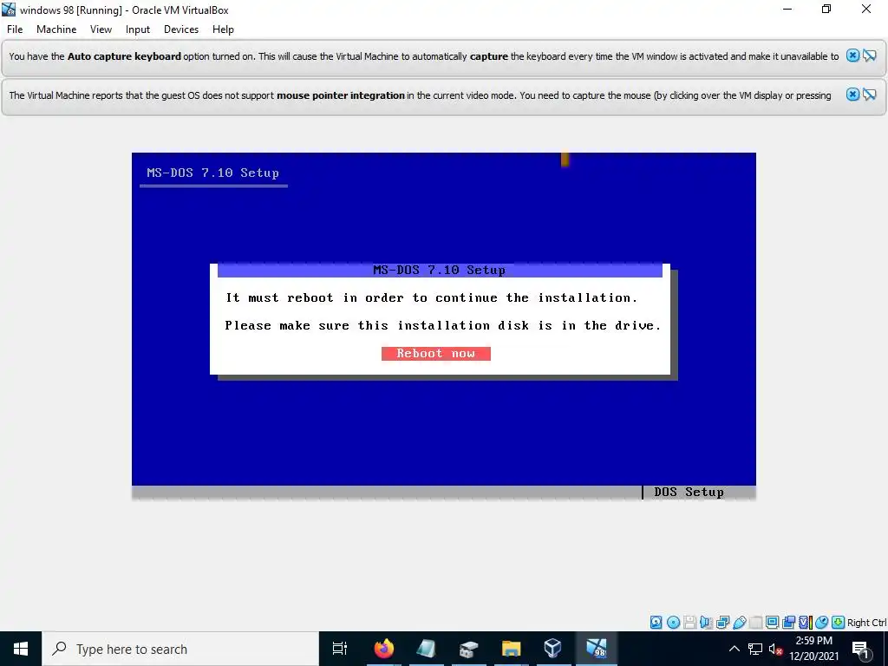Click the tilted notebook app taskbar icon

pos(427,649)
